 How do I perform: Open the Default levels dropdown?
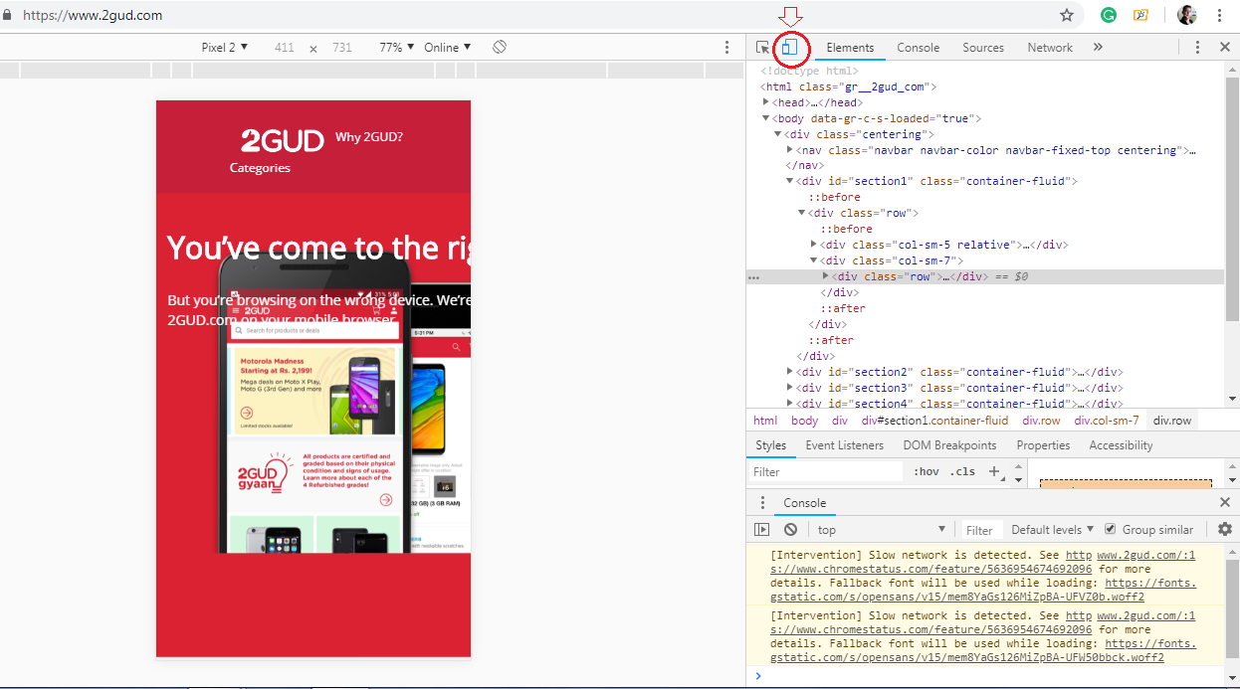1052,530
